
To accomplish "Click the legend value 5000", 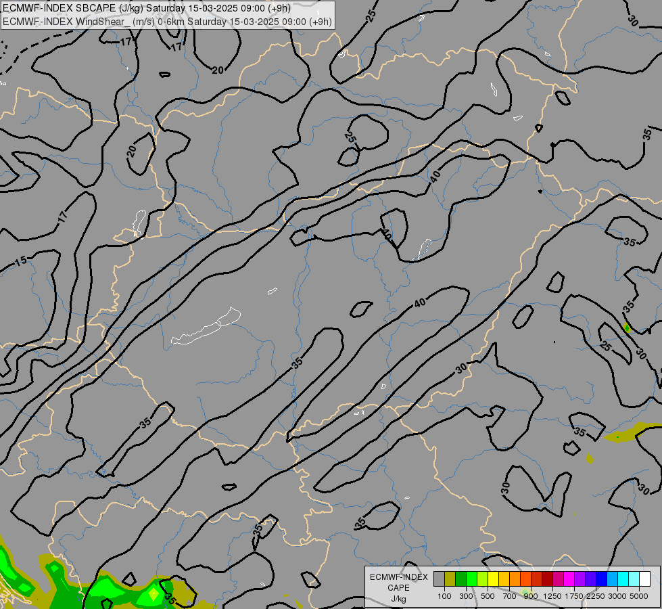I will [639, 596].
